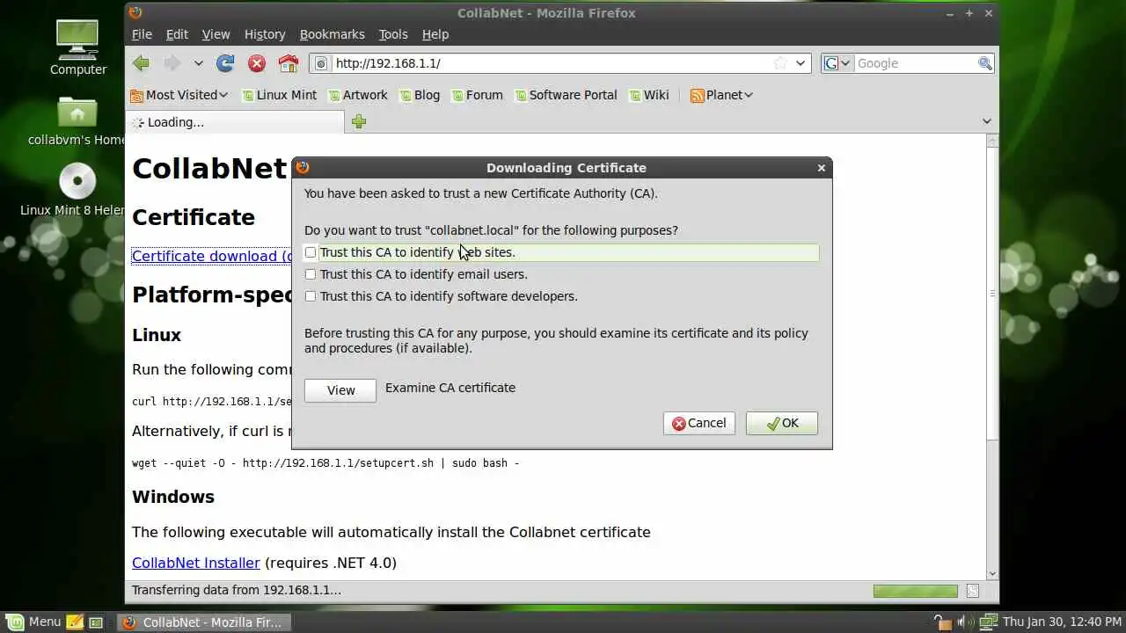1126x633 pixels.
Task: Reload the current page
Action: (x=225, y=63)
